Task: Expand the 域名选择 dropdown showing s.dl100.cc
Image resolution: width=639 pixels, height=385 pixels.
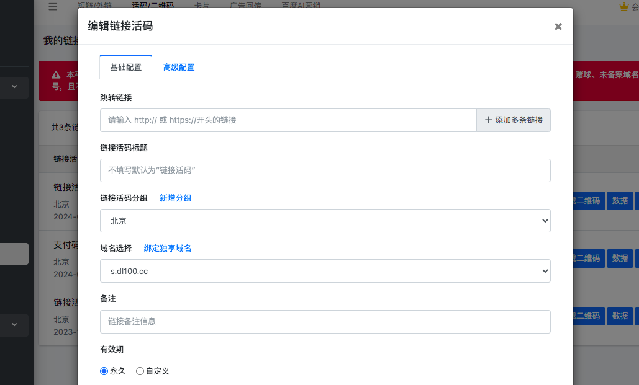Action: [x=325, y=271]
